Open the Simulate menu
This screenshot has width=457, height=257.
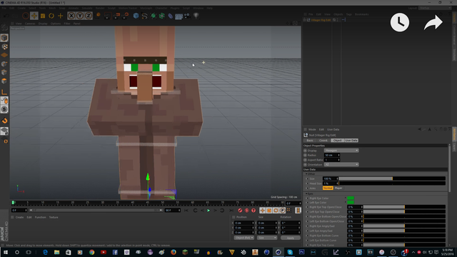(x=87, y=8)
